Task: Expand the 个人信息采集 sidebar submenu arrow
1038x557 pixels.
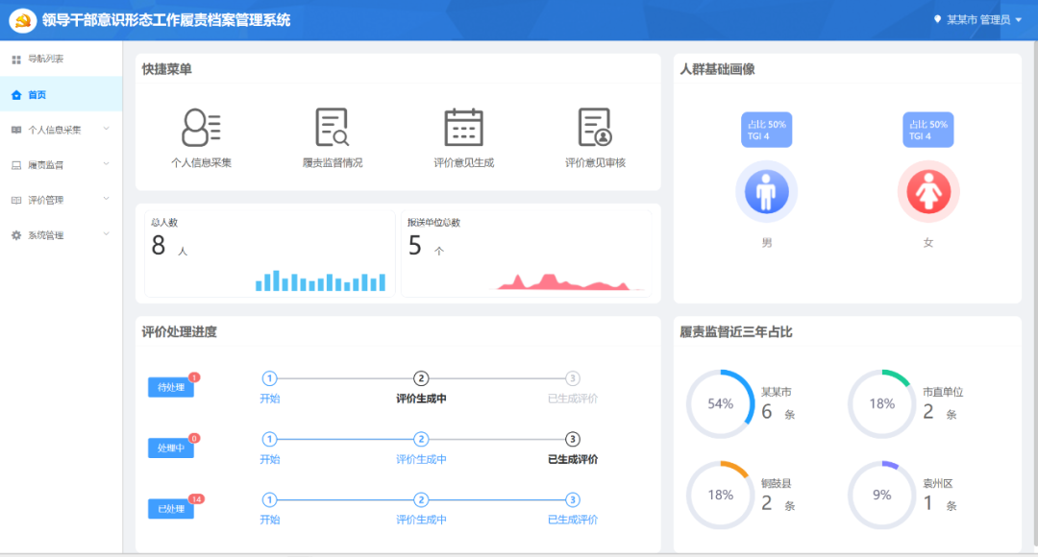Action: pyautogui.click(x=107, y=130)
